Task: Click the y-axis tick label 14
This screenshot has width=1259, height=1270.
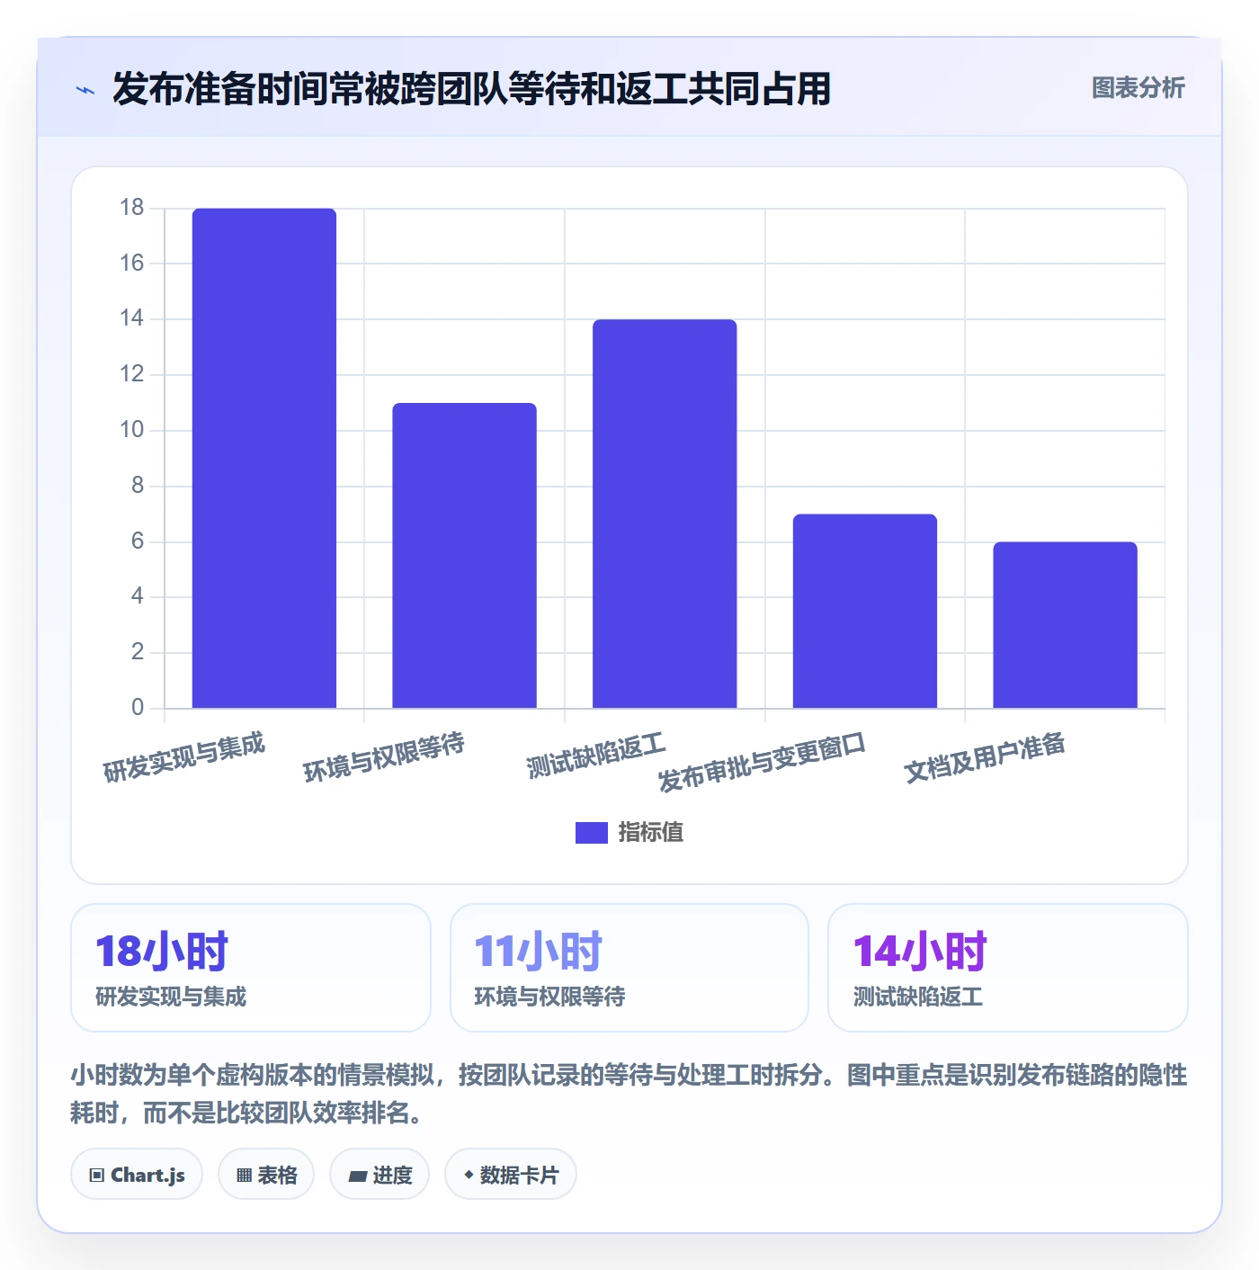Action: click(x=131, y=318)
